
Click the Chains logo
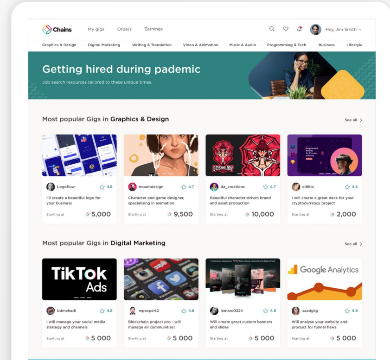tap(57, 29)
